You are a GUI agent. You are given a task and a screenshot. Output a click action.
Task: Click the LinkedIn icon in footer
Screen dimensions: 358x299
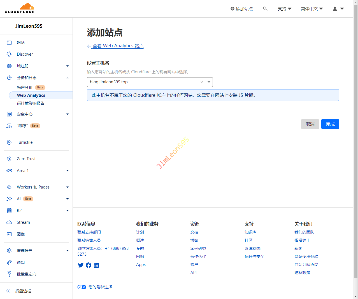96,265
